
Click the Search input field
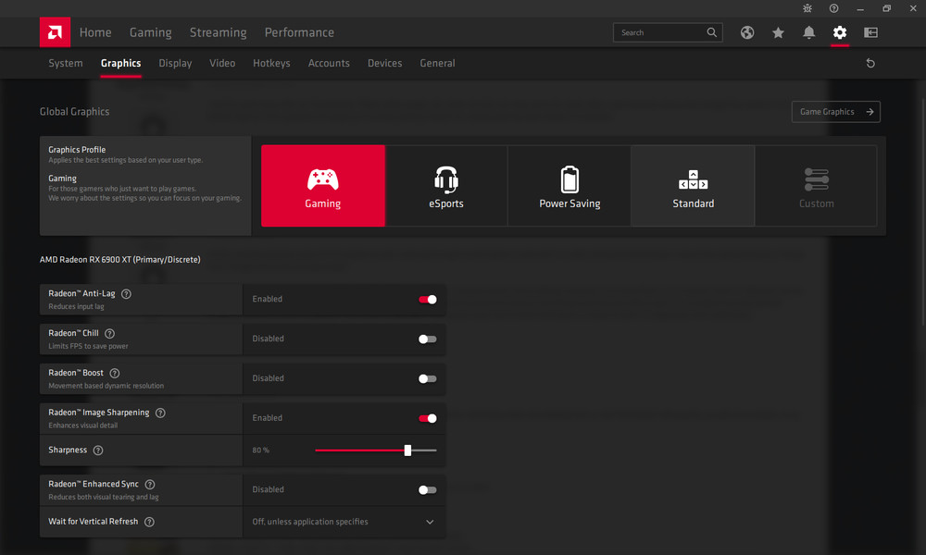coord(660,32)
